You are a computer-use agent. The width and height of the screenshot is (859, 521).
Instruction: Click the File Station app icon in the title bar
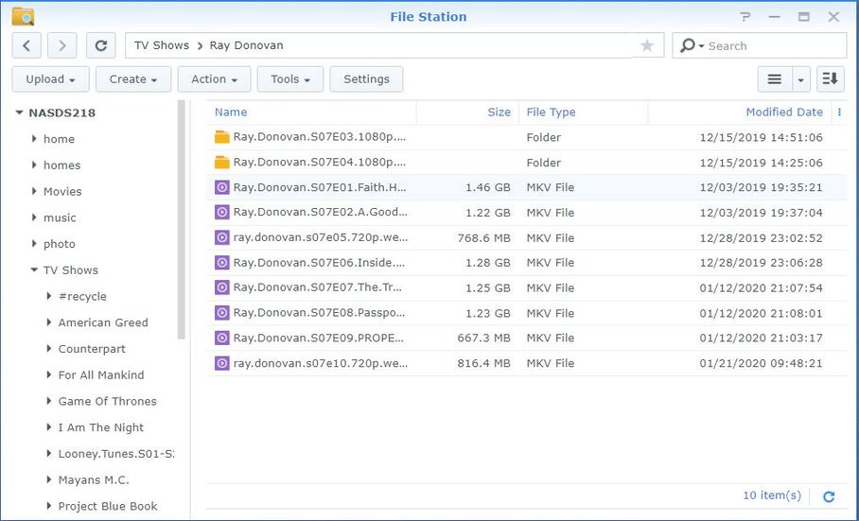23,16
